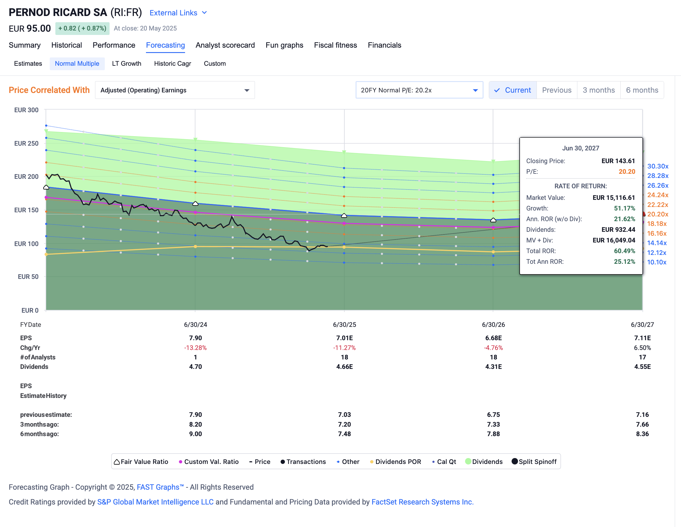Screen dimensions: 681x527
Task: Toggle the Fair Value Ratio legend marker
Action: [117, 462]
